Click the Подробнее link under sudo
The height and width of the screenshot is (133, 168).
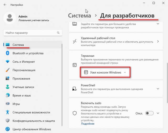point(87,124)
